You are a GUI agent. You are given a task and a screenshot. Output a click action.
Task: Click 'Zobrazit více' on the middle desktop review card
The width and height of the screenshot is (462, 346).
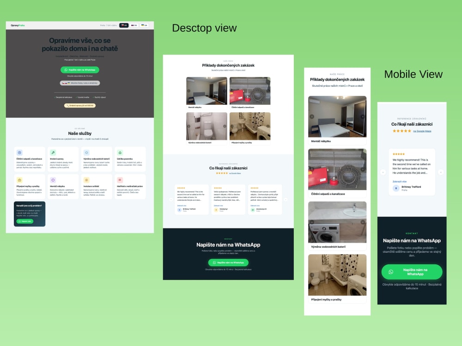coord(219,206)
